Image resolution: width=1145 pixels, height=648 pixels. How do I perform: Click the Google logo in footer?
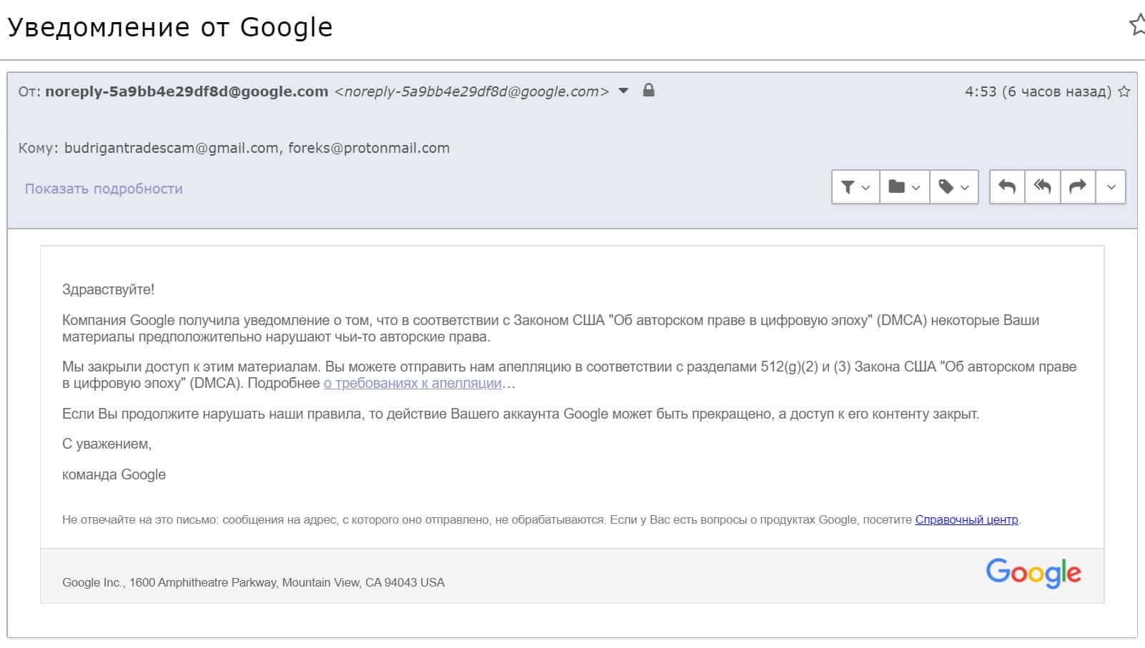[x=1033, y=573]
